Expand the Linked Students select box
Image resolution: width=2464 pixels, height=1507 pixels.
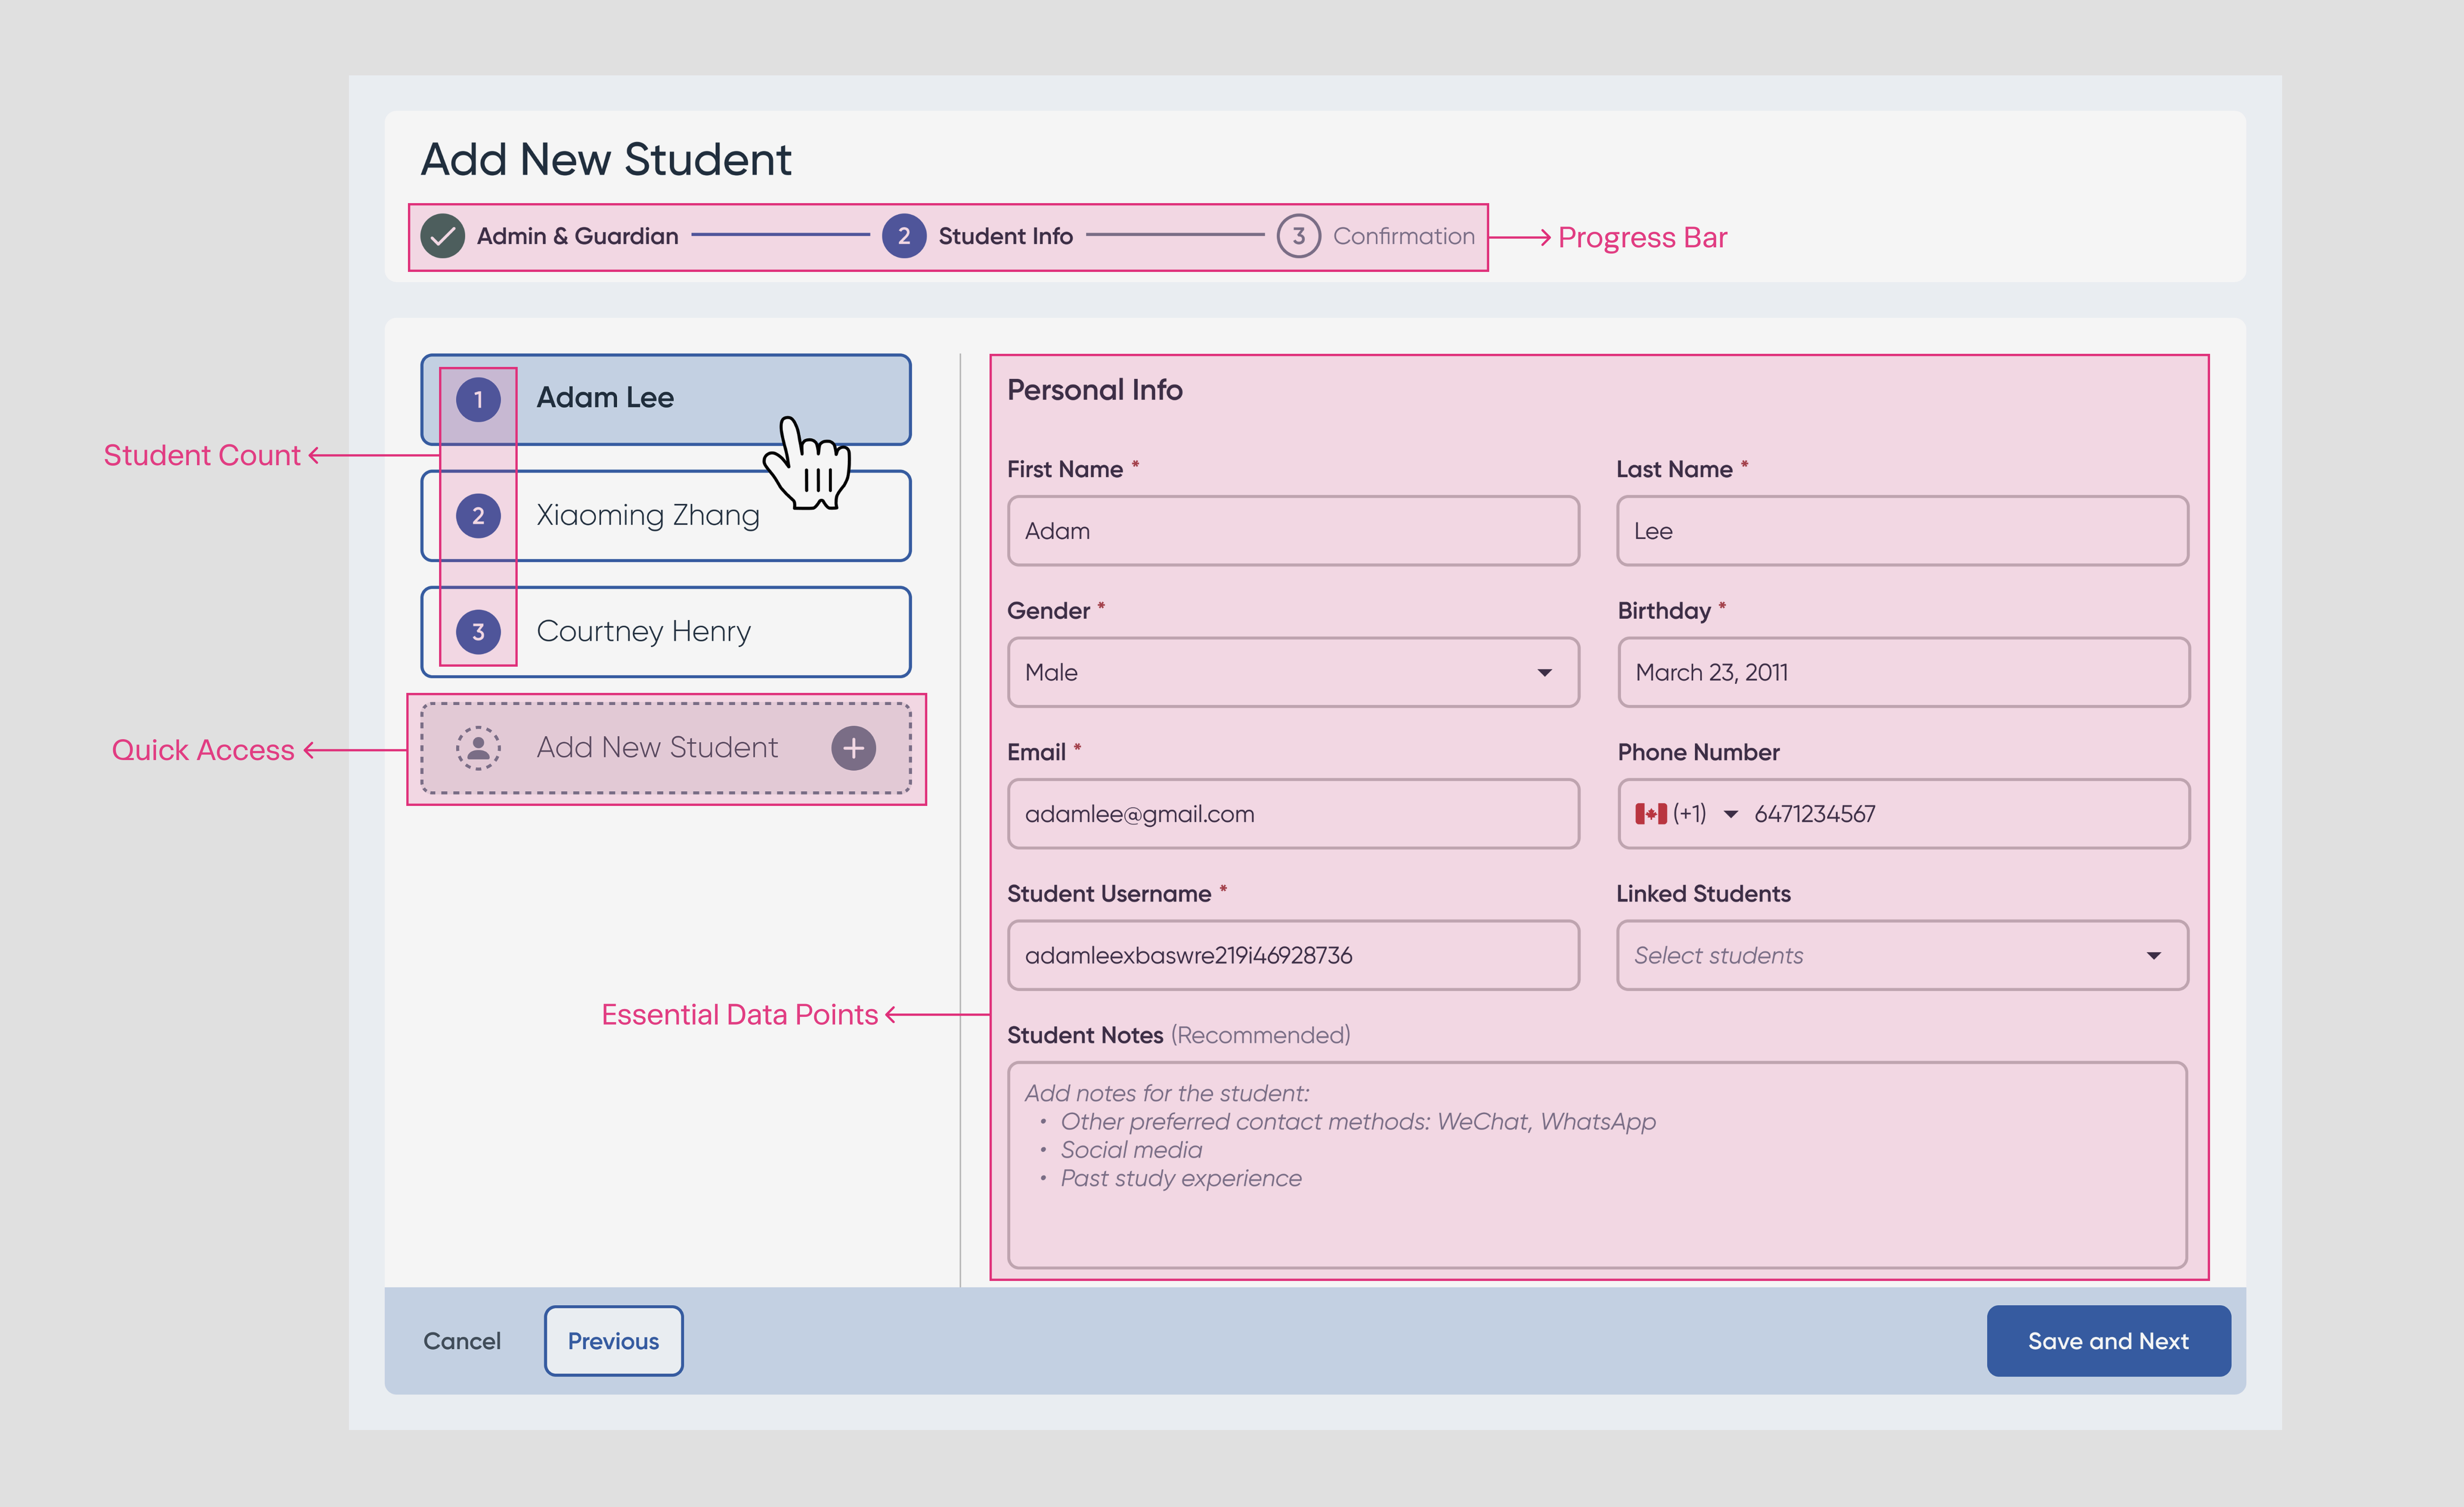(1902, 955)
